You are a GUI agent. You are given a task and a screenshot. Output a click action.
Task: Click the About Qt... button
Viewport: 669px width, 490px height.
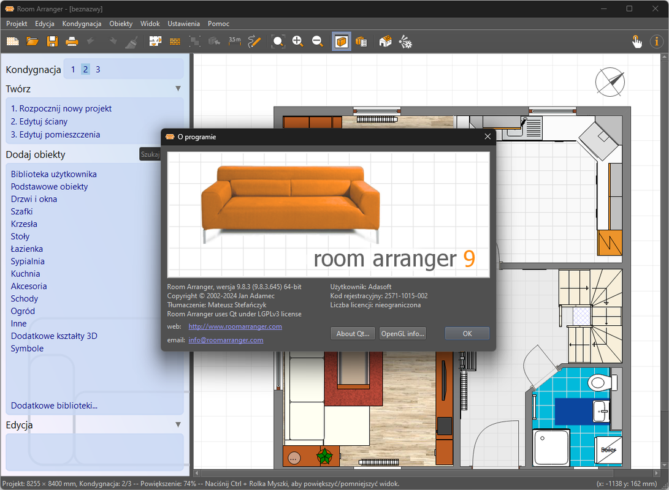pos(353,334)
